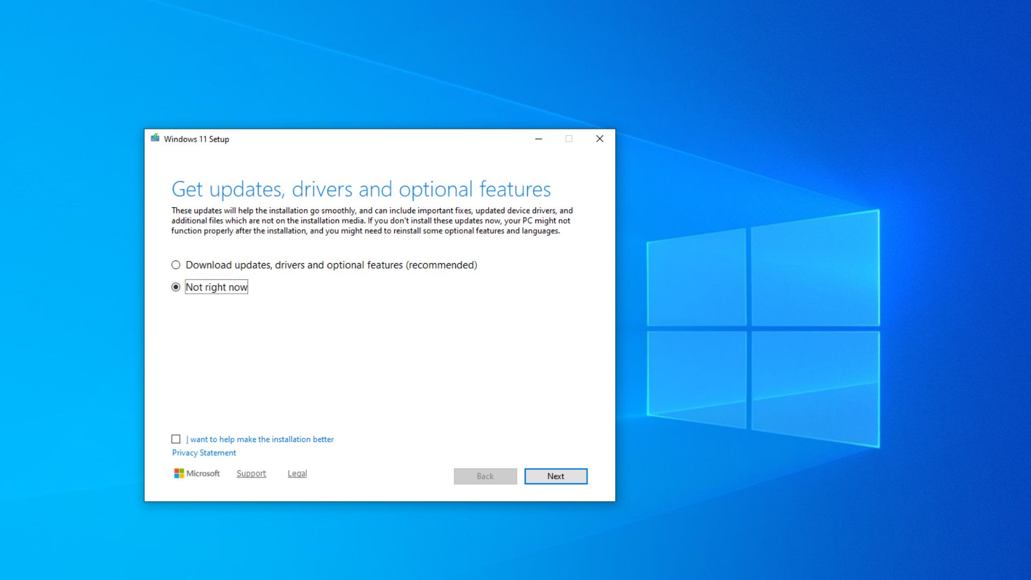Open the Privacy Statement link
This screenshot has height=580, width=1031.
point(203,452)
